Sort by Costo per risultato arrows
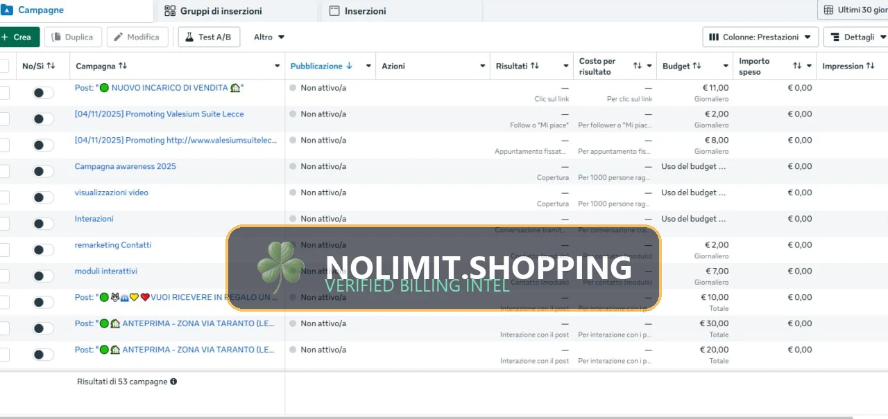The width and height of the screenshot is (888, 419). [x=637, y=66]
